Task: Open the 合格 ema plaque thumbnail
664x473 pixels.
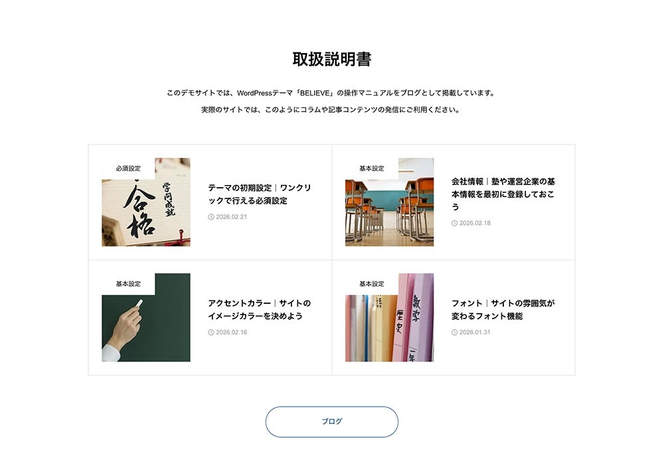Action: click(145, 202)
